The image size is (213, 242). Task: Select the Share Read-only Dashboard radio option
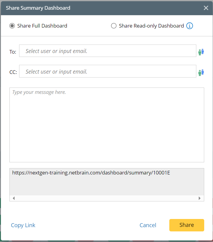click(114, 26)
